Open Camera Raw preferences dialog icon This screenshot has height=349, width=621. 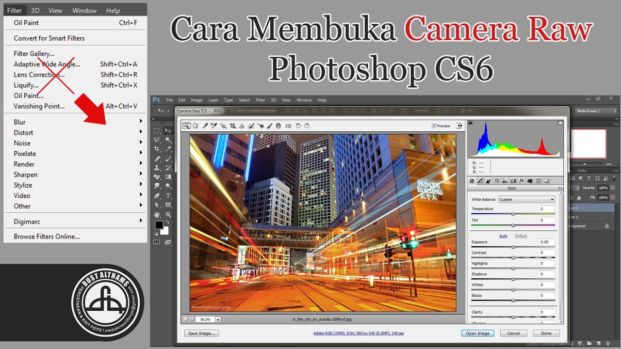[289, 126]
